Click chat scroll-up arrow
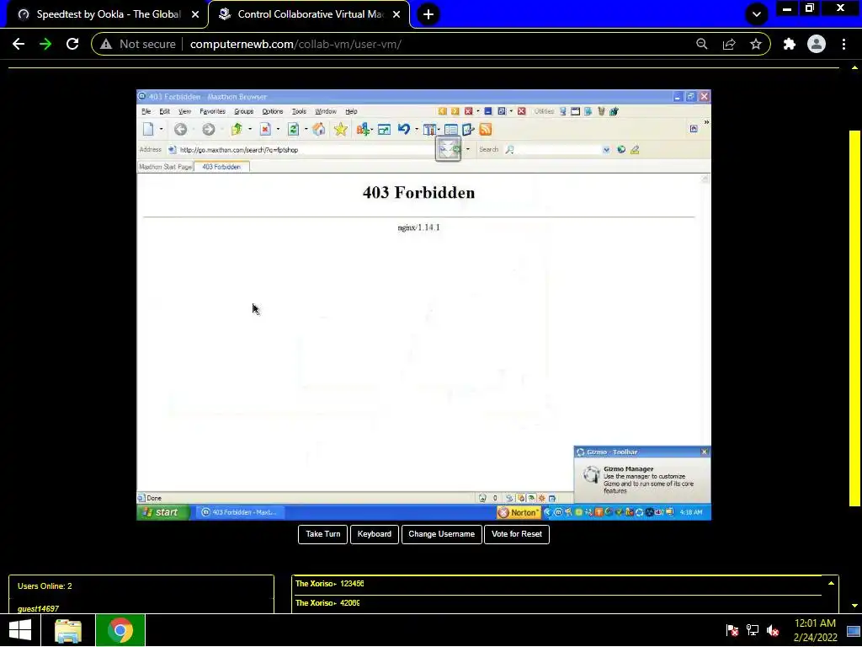This screenshot has width=862, height=647. coord(831,583)
